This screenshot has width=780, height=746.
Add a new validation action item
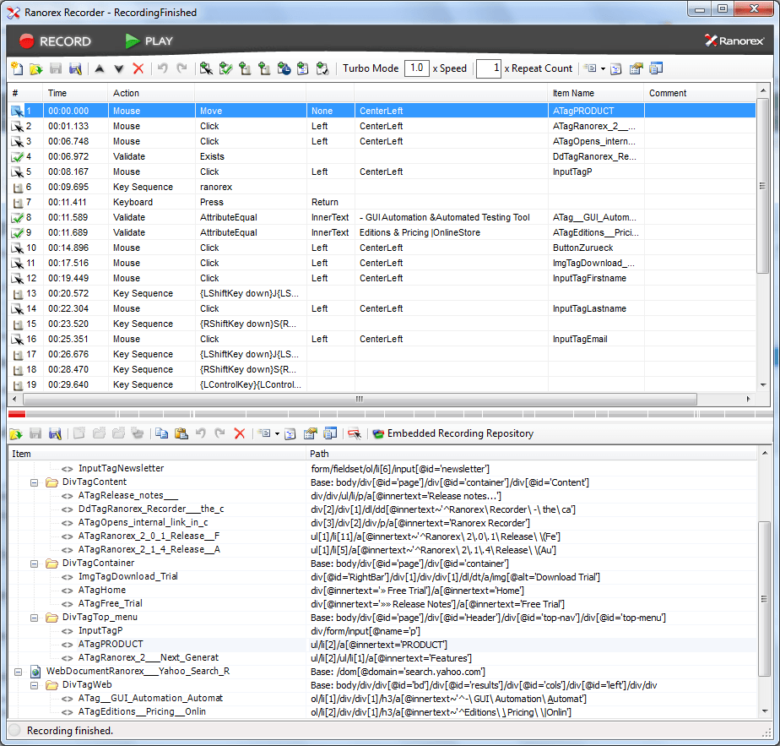(x=225, y=68)
